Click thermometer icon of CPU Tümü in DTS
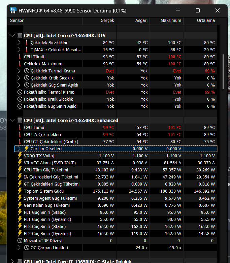The height and width of the screenshot is (263, 230). 20,57
